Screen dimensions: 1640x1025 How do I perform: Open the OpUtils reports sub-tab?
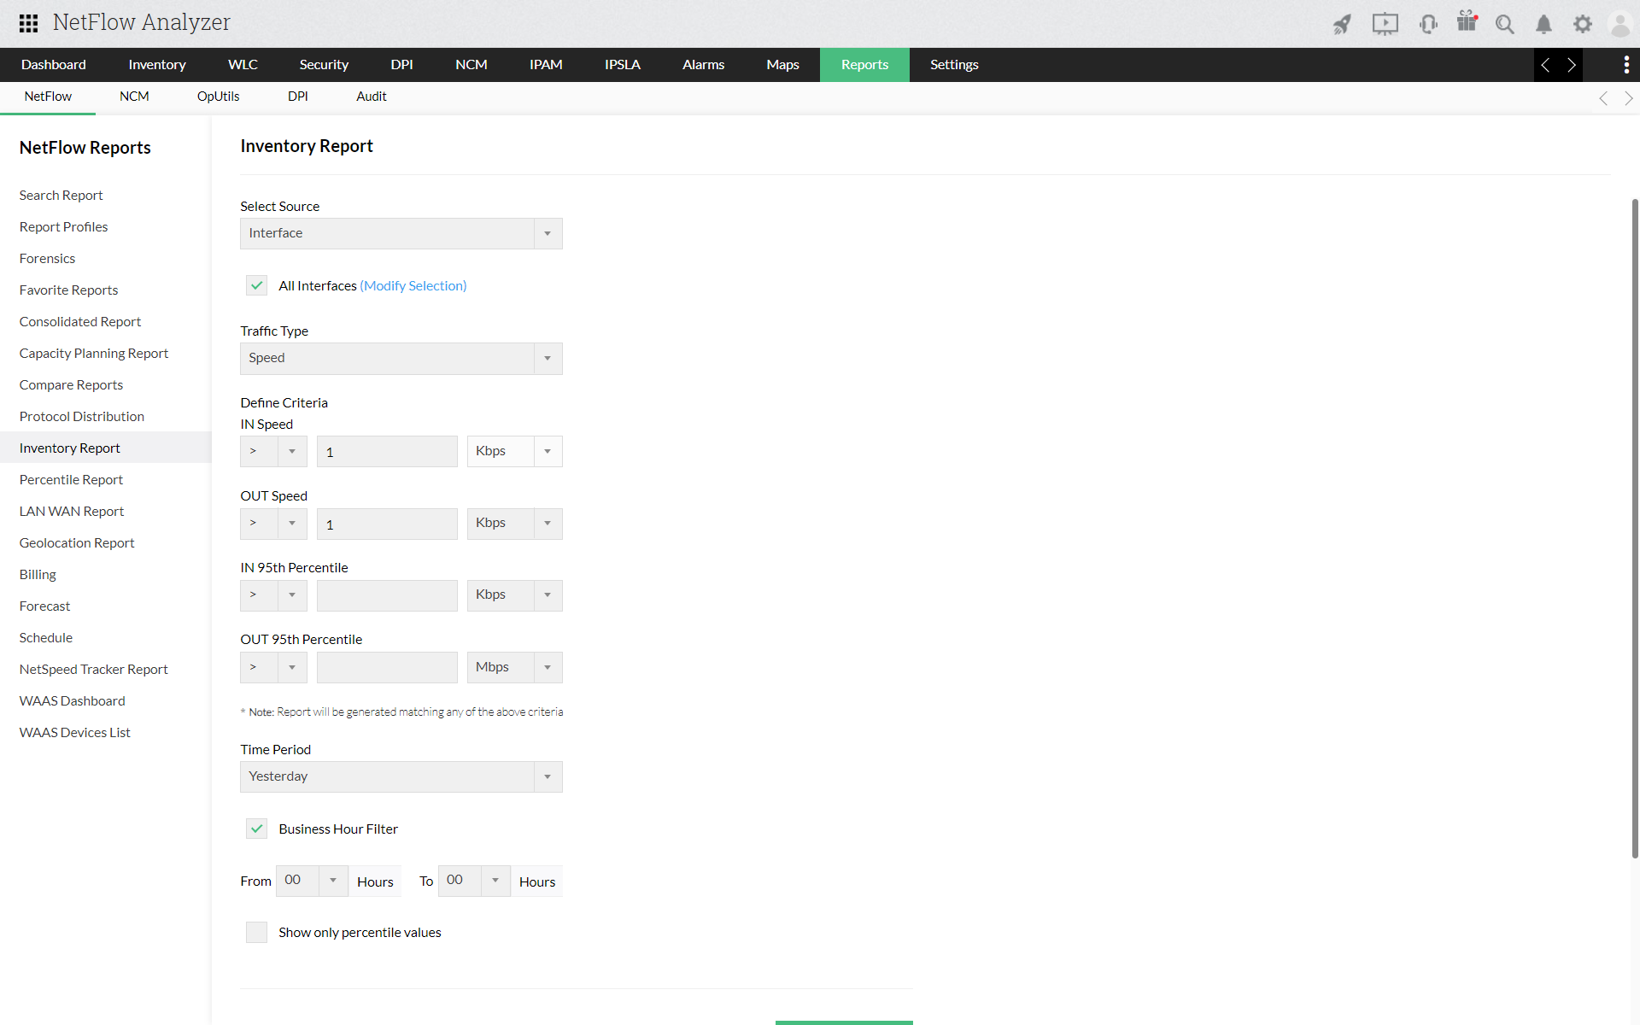(x=218, y=97)
